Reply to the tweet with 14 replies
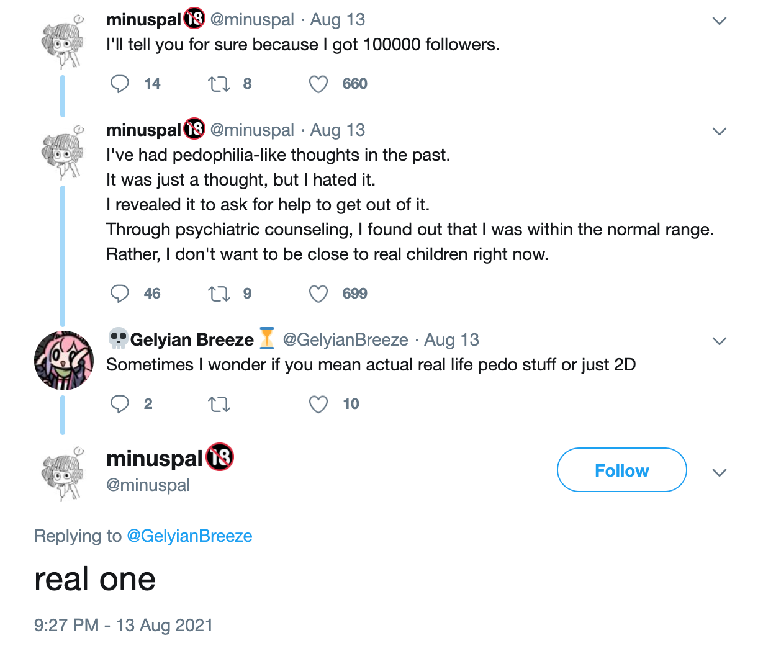This screenshot has height=651, width=758. click(119, 84)
